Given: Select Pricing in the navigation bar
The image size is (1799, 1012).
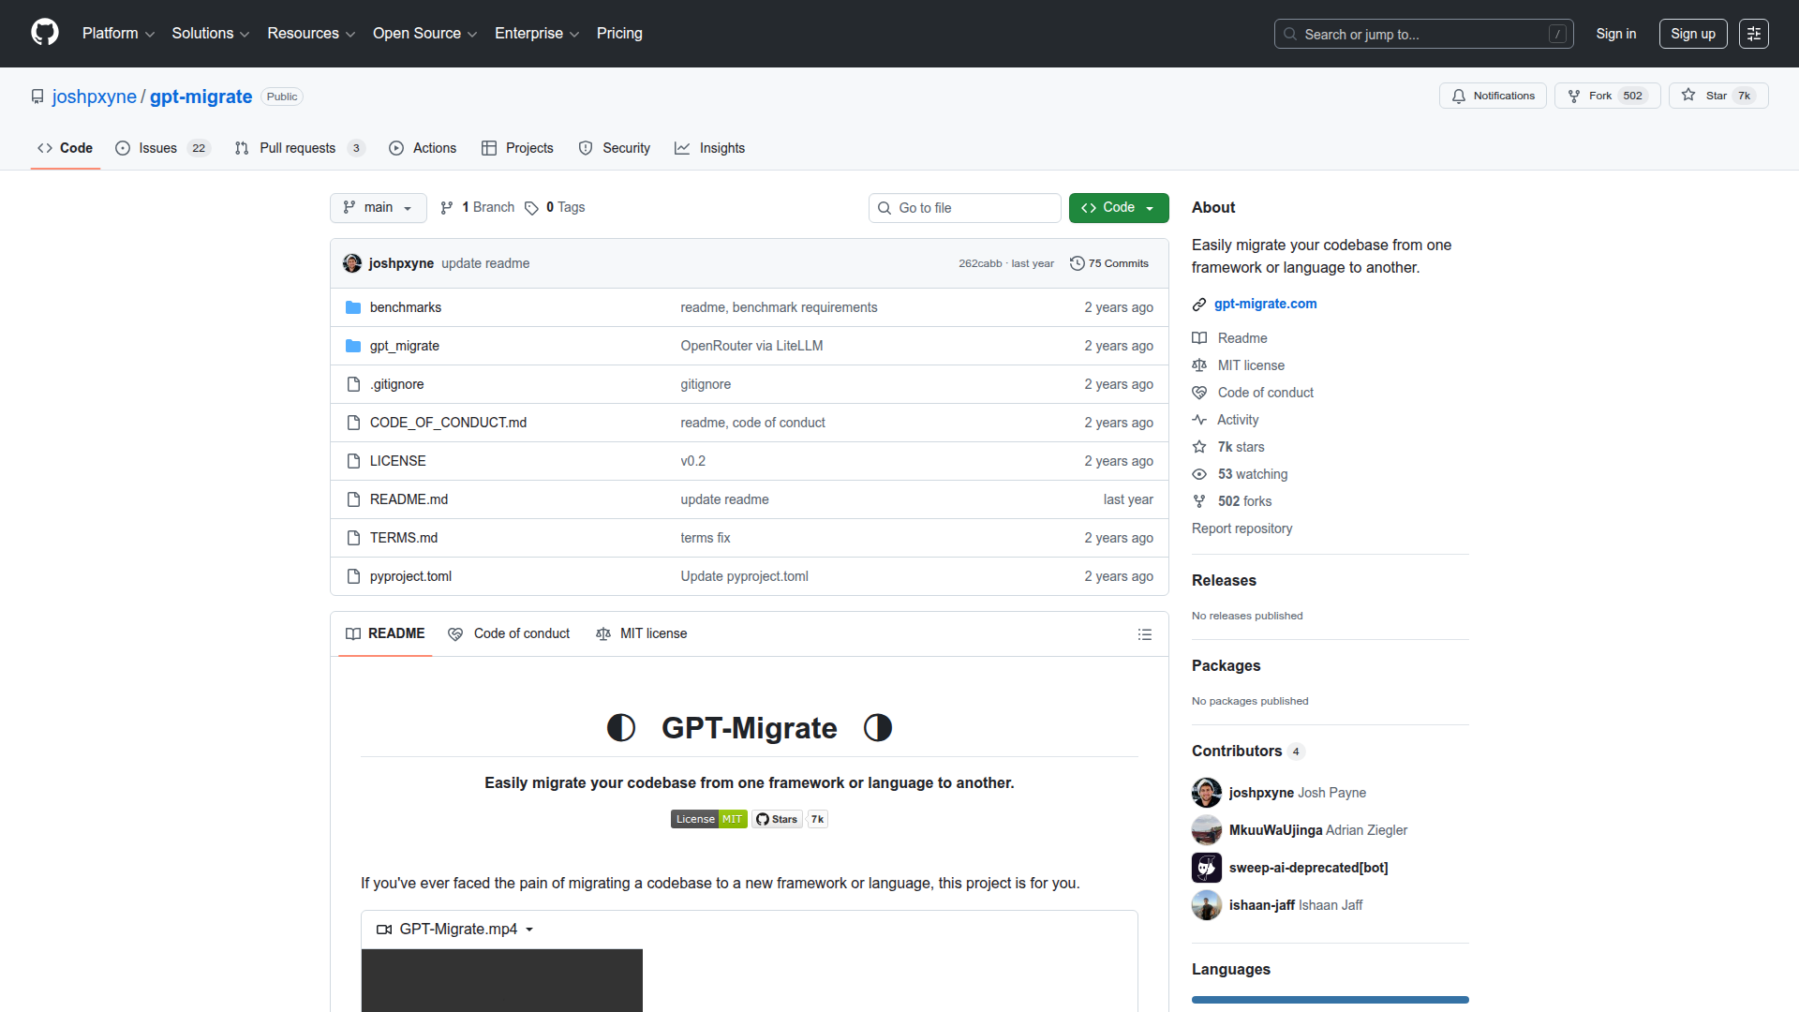Looking at the screenshot, I should pos(619,33).
